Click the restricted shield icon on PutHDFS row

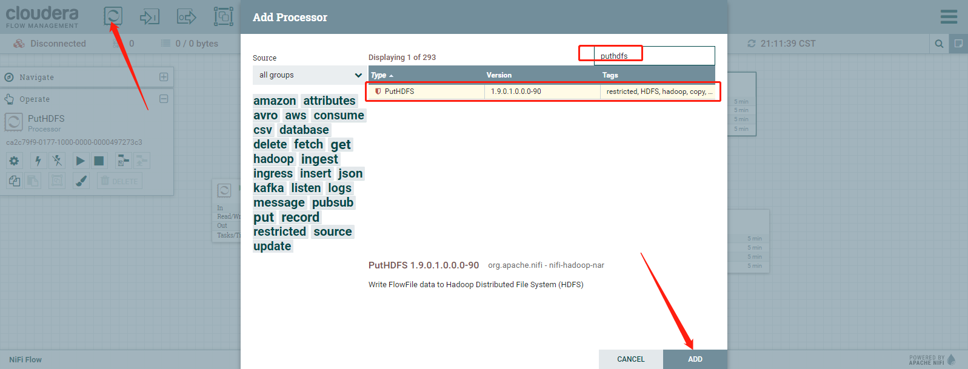(378, 91)
